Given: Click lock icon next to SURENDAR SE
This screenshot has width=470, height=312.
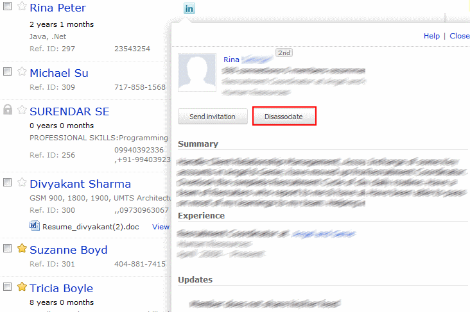Looking at the screenshot, I should tap(8, 110).
